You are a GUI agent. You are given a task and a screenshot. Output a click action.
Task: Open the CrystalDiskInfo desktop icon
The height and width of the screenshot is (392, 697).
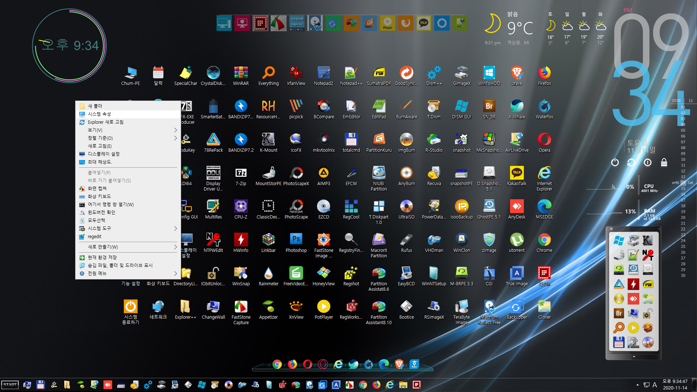[213, 75]
